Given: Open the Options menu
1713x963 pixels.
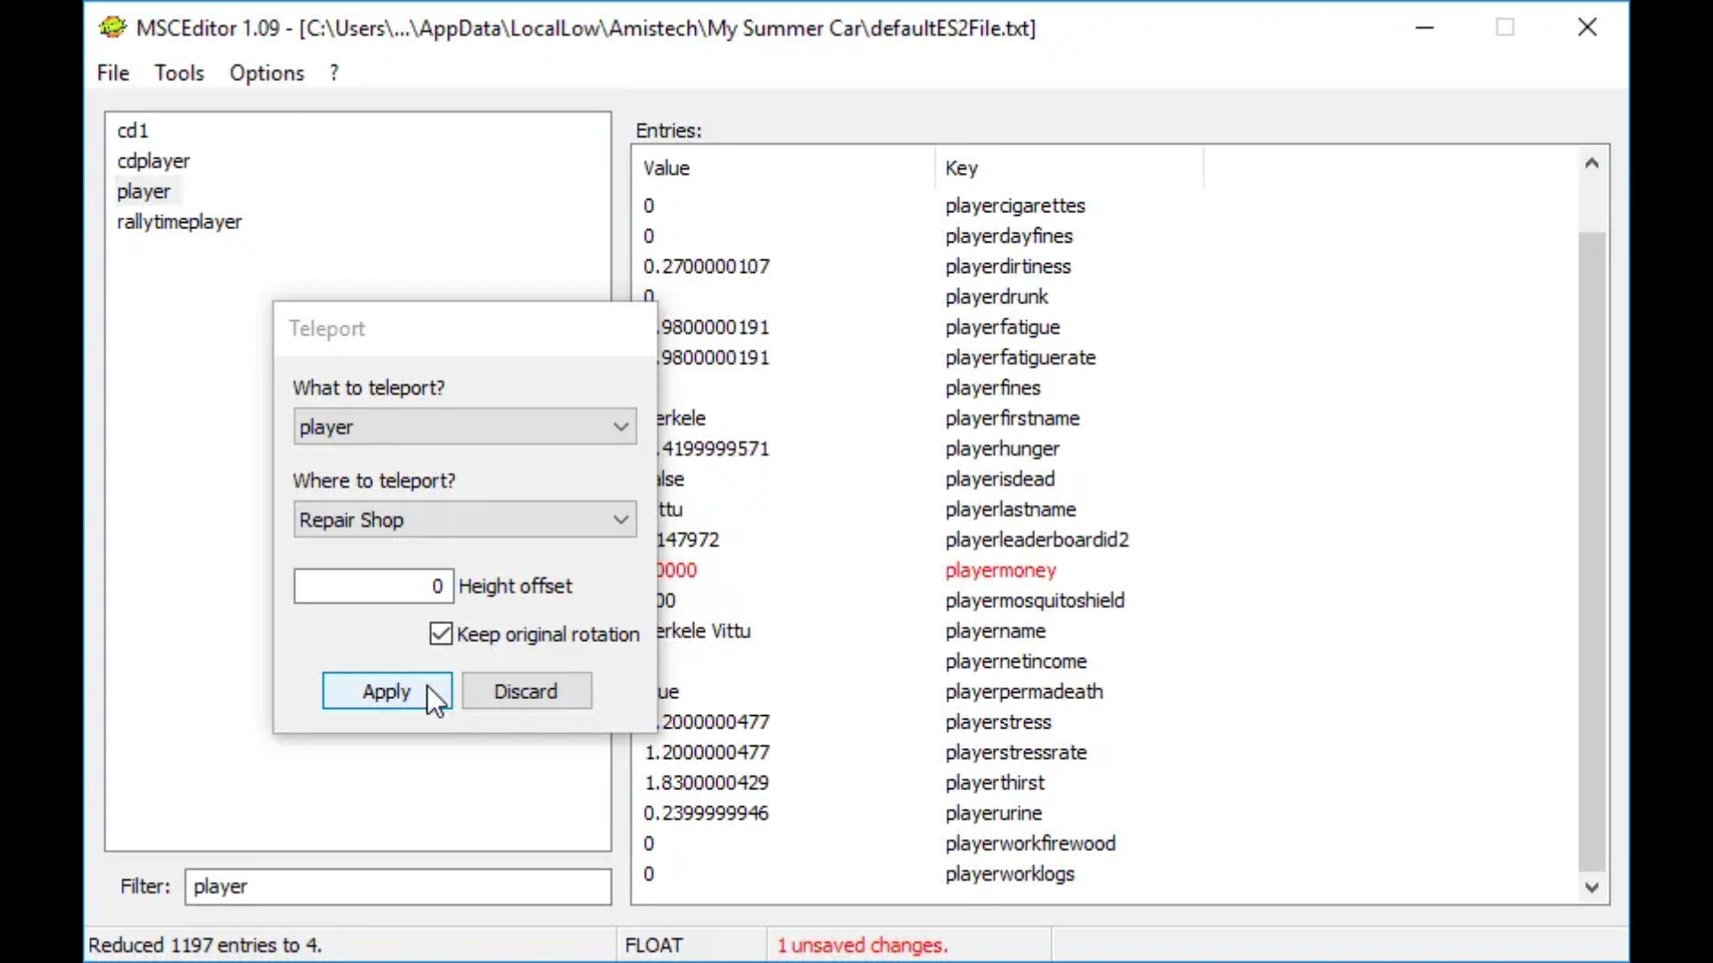Looking at the screenshot, I should (266, 73).
